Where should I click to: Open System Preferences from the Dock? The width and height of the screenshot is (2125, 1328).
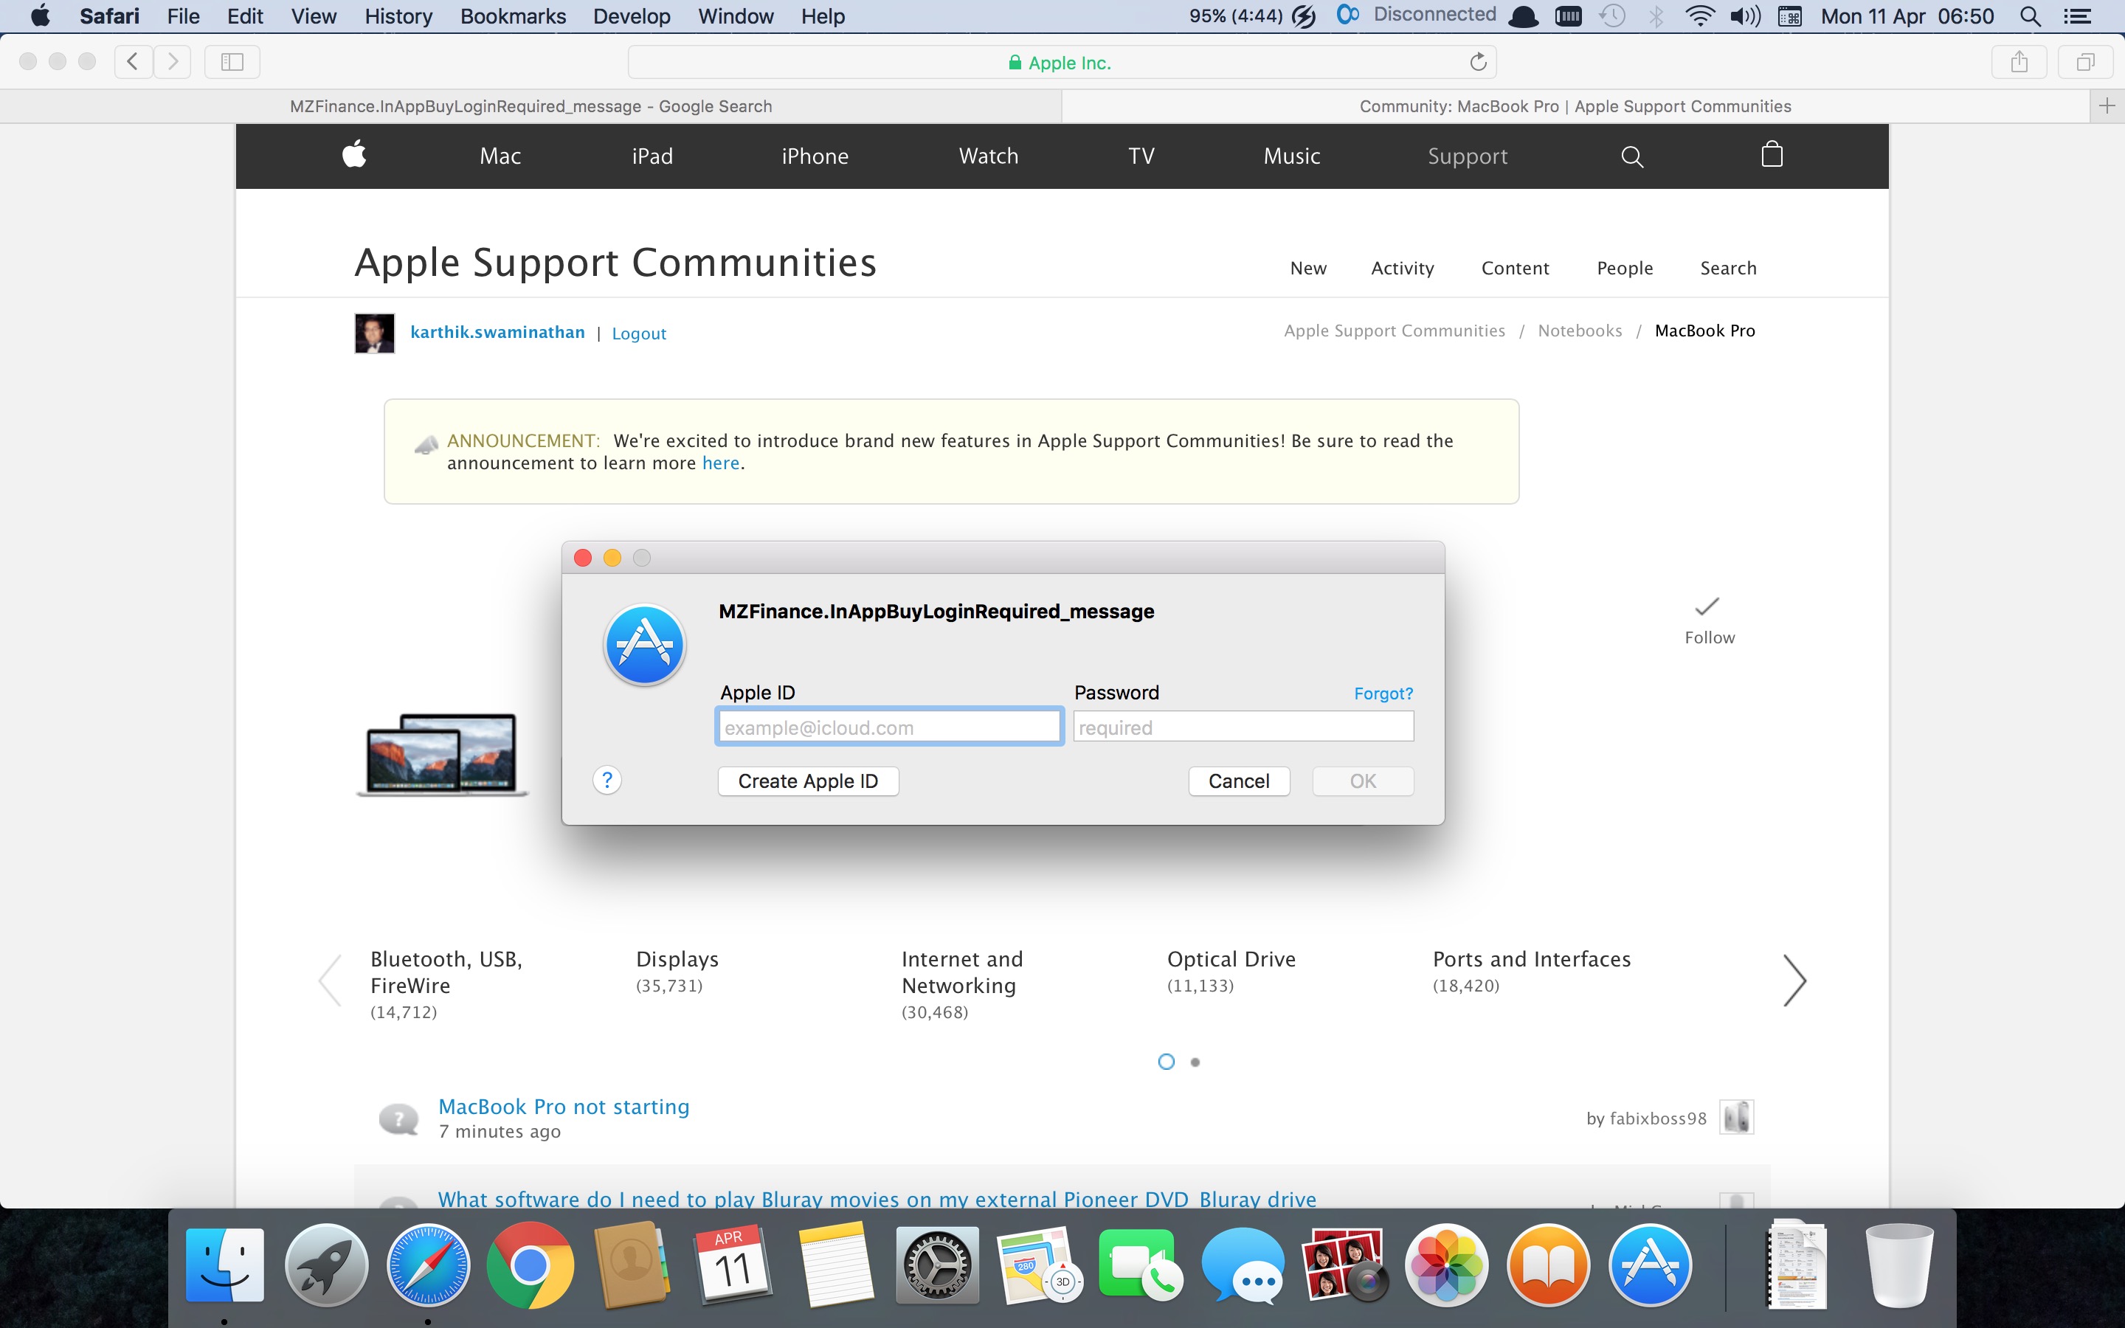(x=936, y=1264)
